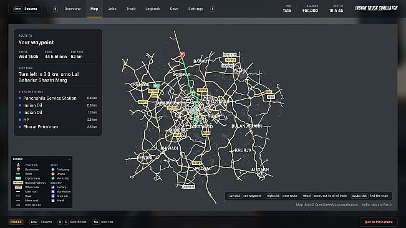Switch to the Jobs tab
Image resolution: width=406 pixels, height=228 pixels.
pyautogui.click(x=112, y=9)
